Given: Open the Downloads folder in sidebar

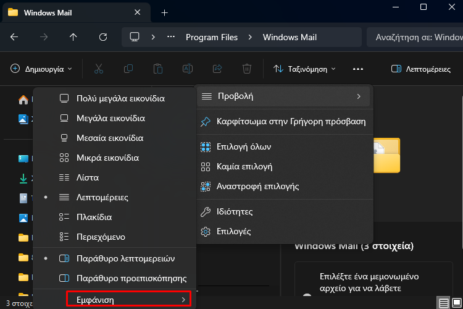Looking at the screenshot, I should (x=23, y=179).
